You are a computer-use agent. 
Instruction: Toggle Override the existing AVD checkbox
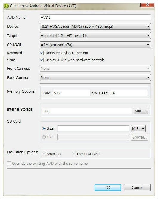pyautogui.click(x=9, y=163)
